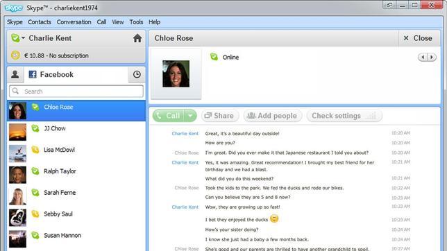Click Chloe Rose's status icon in list

[x=35, y=107]
